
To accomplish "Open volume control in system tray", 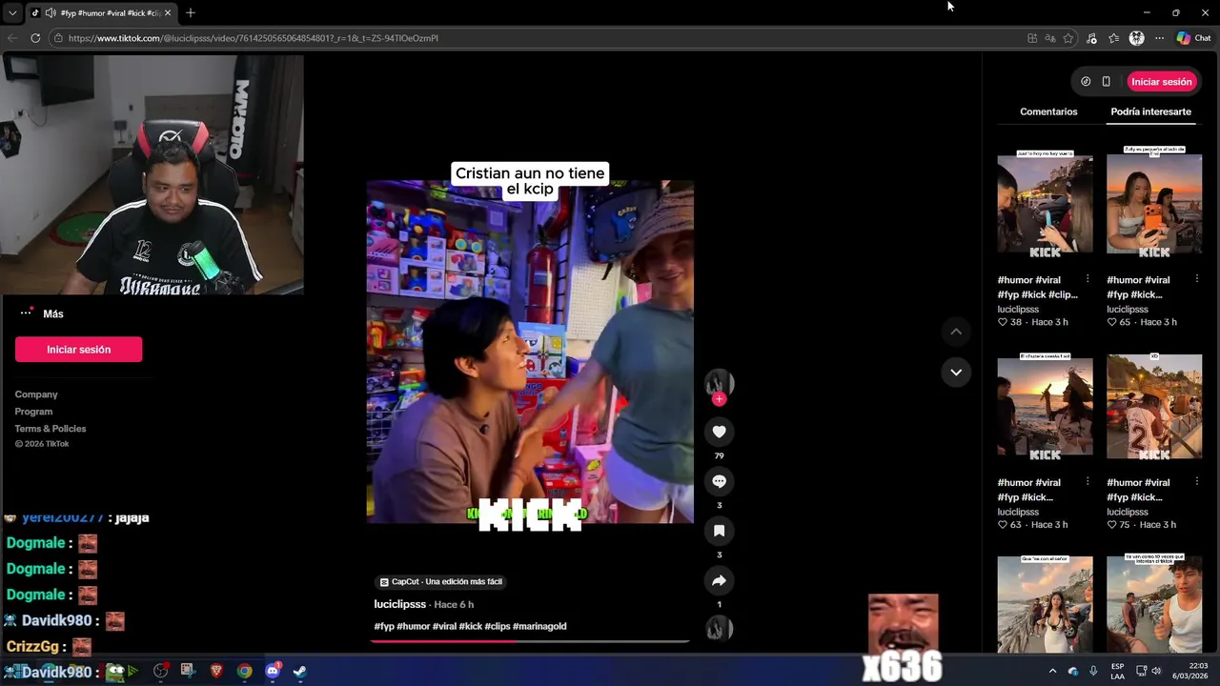I will (x=1156, y=671).
